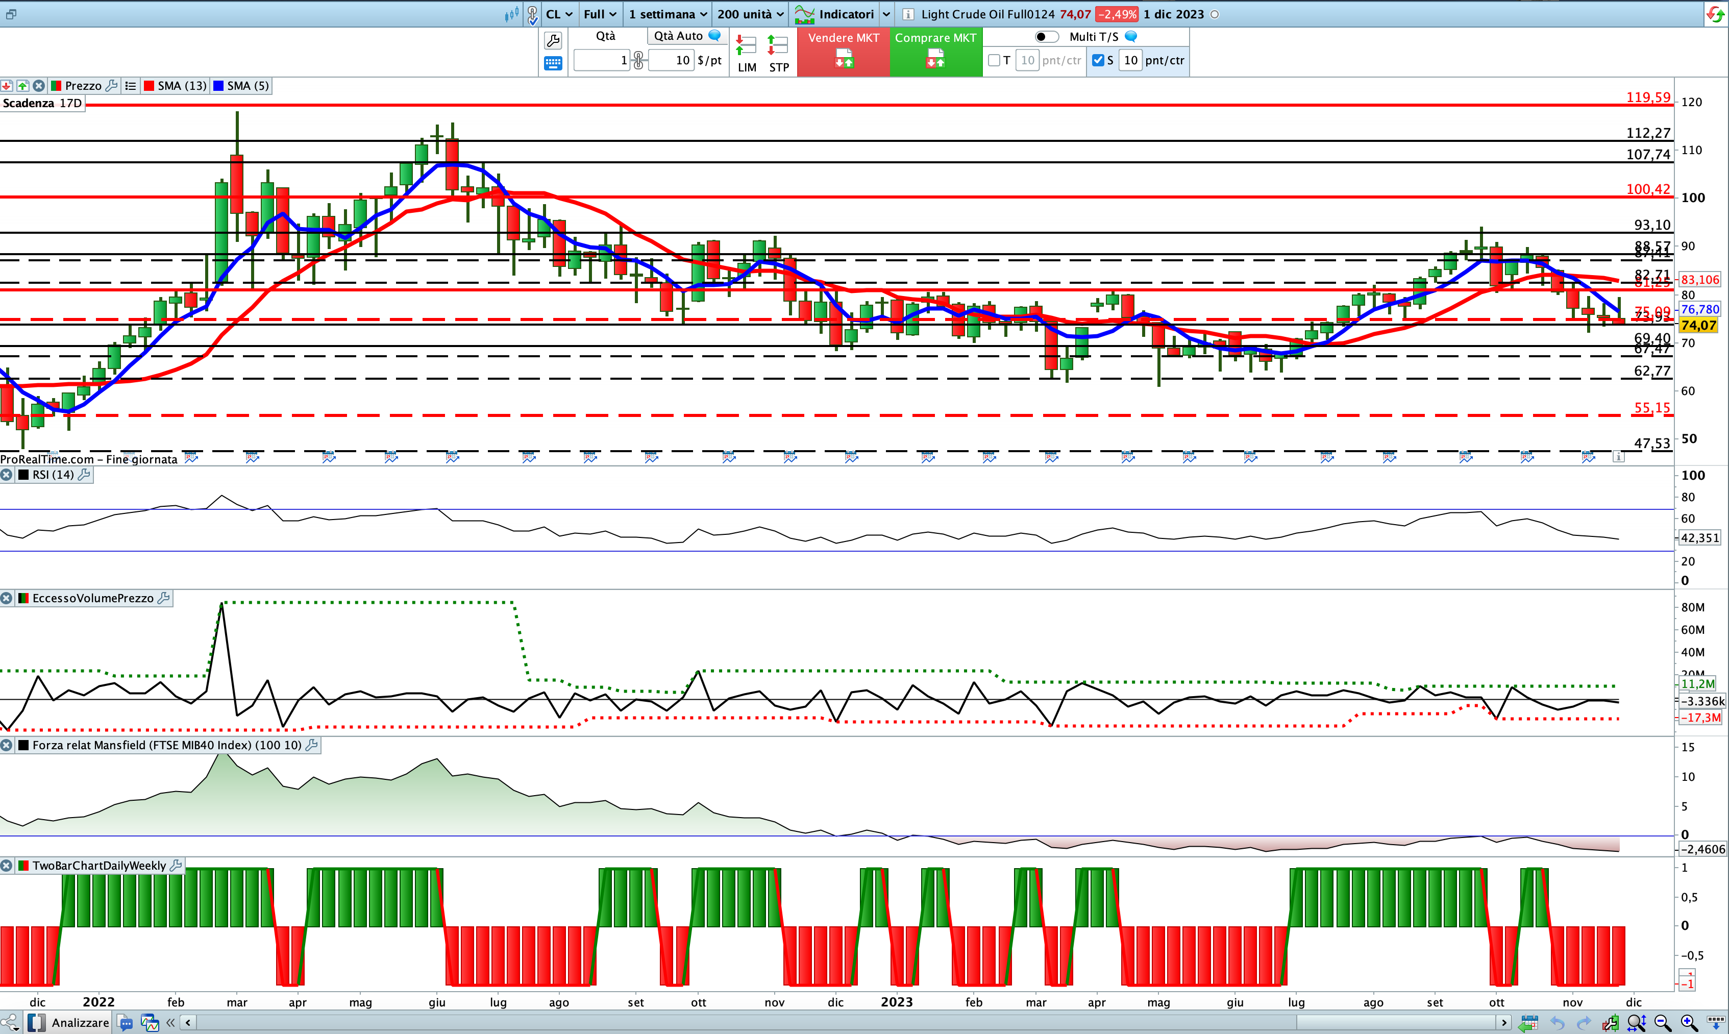
Task: Close the EccessoVolumePrezzo panel
Action: (6, 598)
